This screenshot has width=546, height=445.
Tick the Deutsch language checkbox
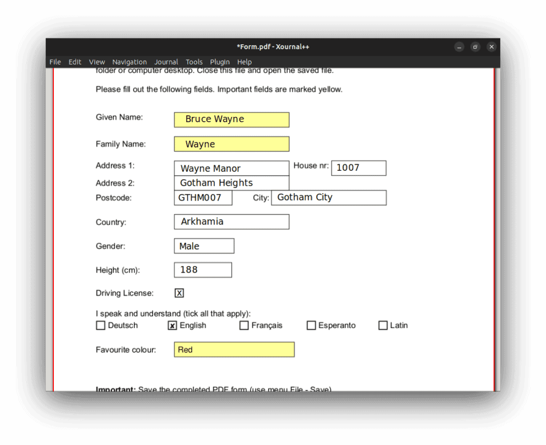101,325
